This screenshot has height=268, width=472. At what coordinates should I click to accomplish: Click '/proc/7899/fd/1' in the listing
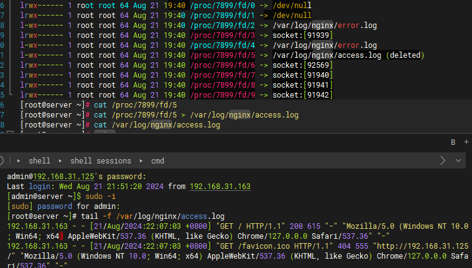(x=223, y=16)
